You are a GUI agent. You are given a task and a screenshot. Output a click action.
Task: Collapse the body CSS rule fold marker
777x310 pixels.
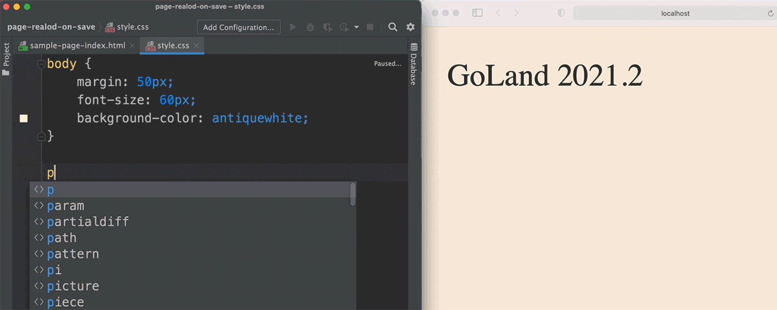pyautogui.click(x=41, y=64)
